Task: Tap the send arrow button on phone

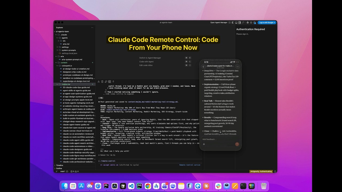Action: click(x=237, y=144)
